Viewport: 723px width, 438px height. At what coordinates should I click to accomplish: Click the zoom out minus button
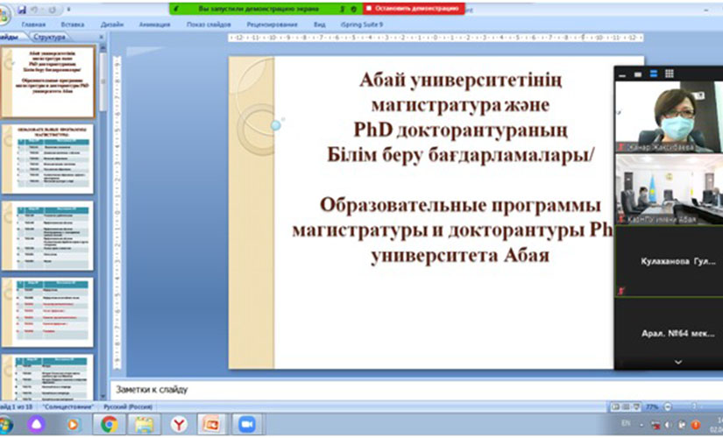pyautogui.click(x=667, y=407)
